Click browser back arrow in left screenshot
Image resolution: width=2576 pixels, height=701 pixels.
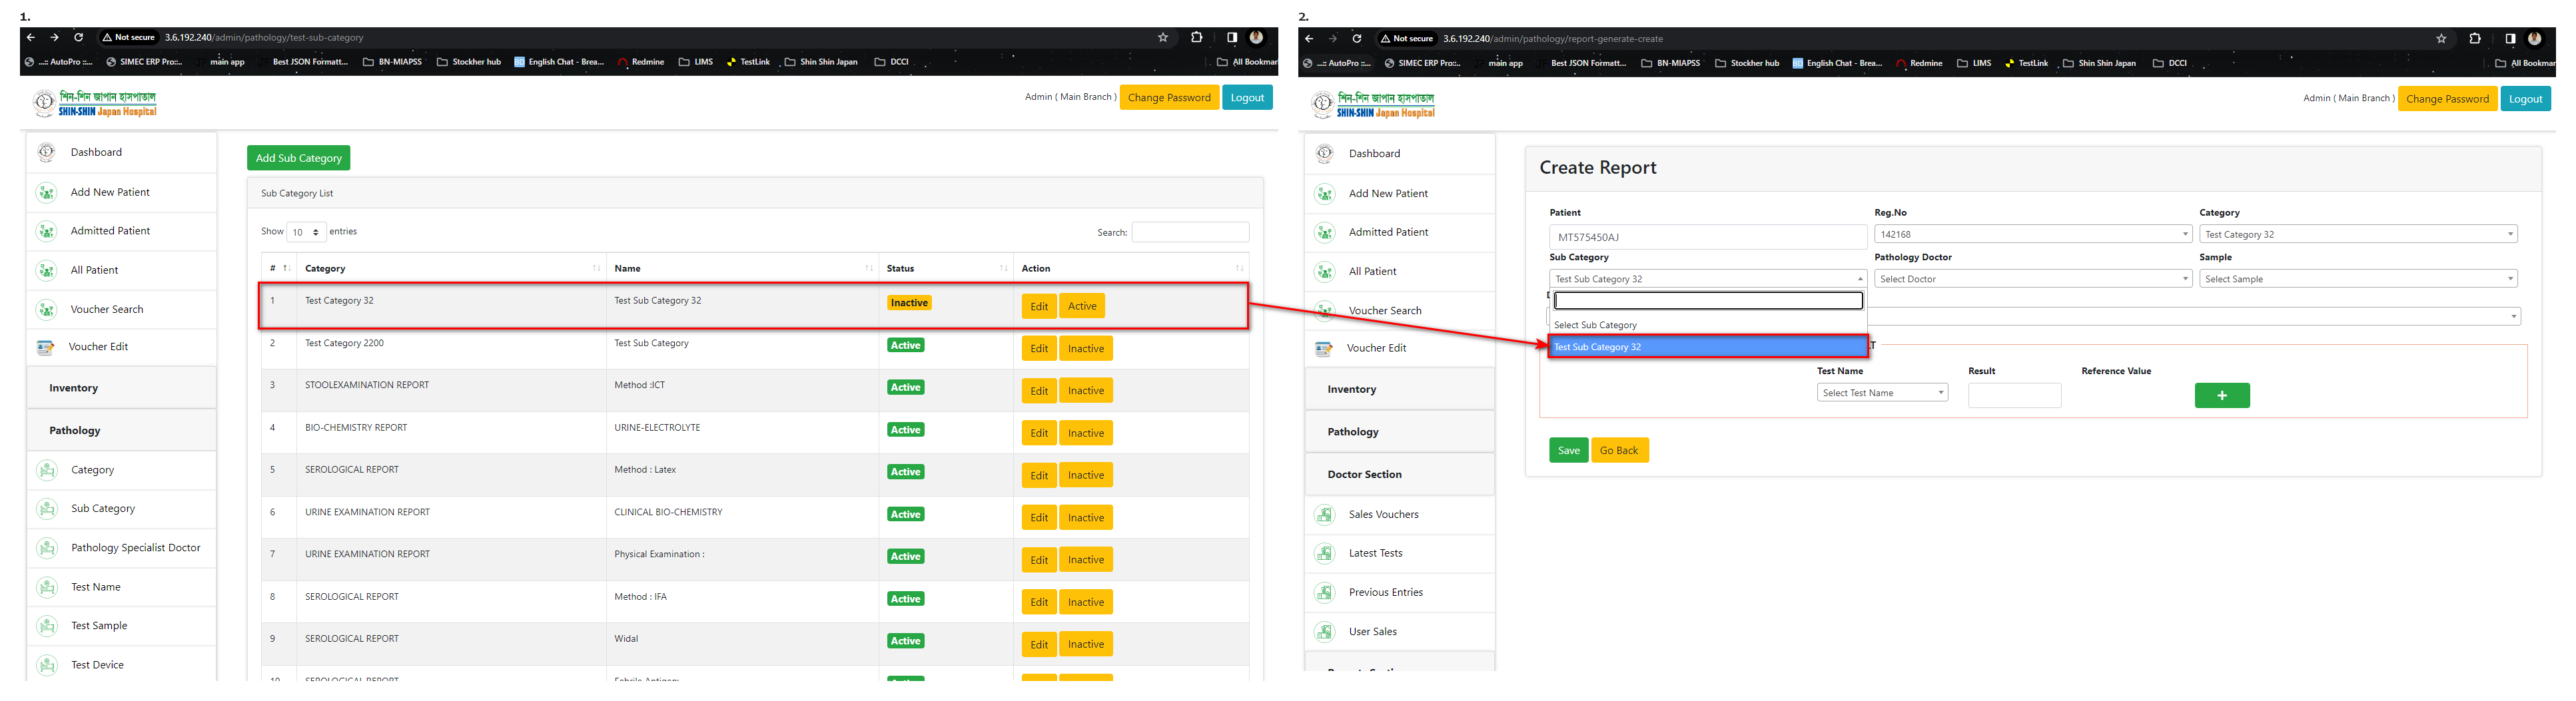[31, 37]
